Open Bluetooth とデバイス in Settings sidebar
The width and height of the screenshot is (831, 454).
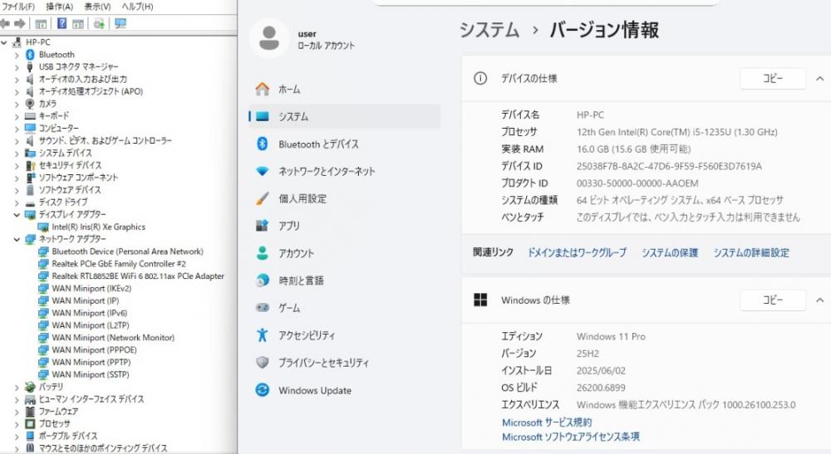click(x=318, y=144)
